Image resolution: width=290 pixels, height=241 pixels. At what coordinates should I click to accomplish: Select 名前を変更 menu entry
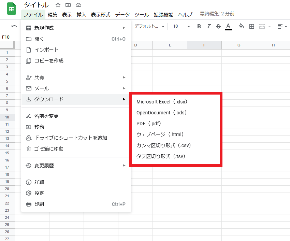pyautogui.click(x=76, y=116)
